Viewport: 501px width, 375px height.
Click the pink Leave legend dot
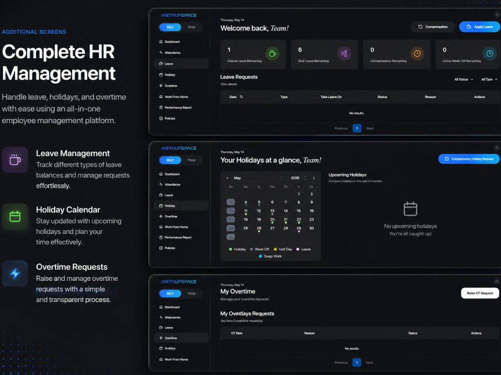(x=298, y=249)
